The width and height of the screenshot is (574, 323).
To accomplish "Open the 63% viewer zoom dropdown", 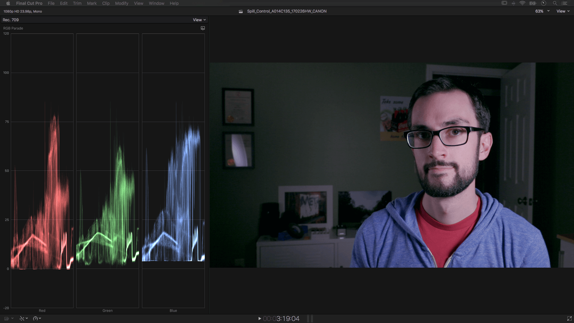I will [x=542, y=11].
